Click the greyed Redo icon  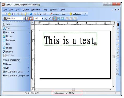pos(35,14)
